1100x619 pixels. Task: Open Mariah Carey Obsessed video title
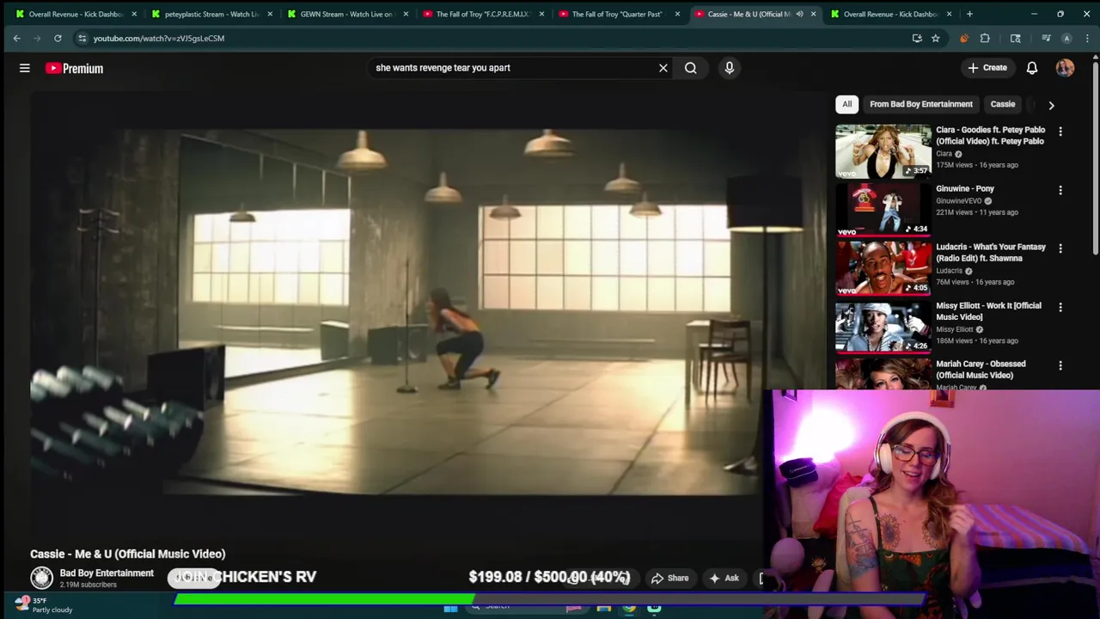(981, 370)
